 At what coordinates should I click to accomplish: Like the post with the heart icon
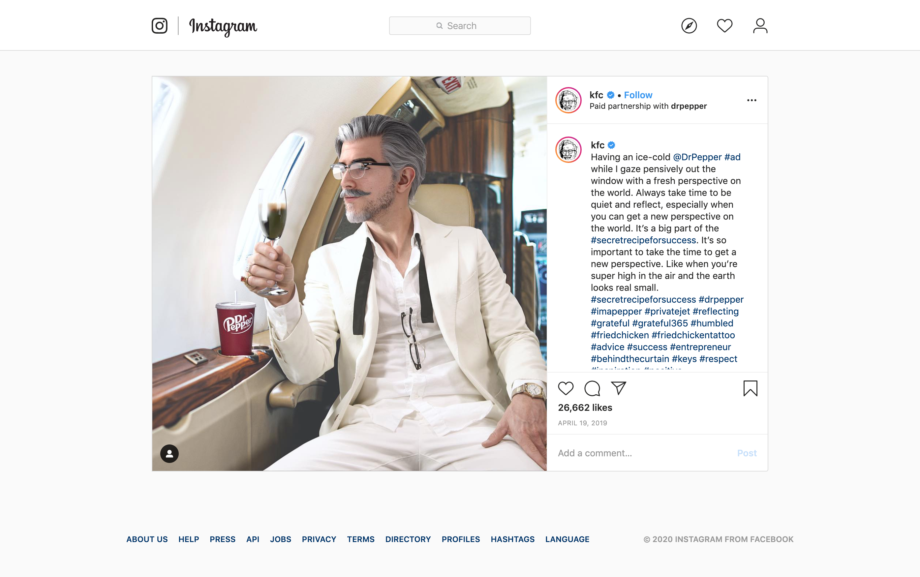pyautogui.click(x=566, y=388)
